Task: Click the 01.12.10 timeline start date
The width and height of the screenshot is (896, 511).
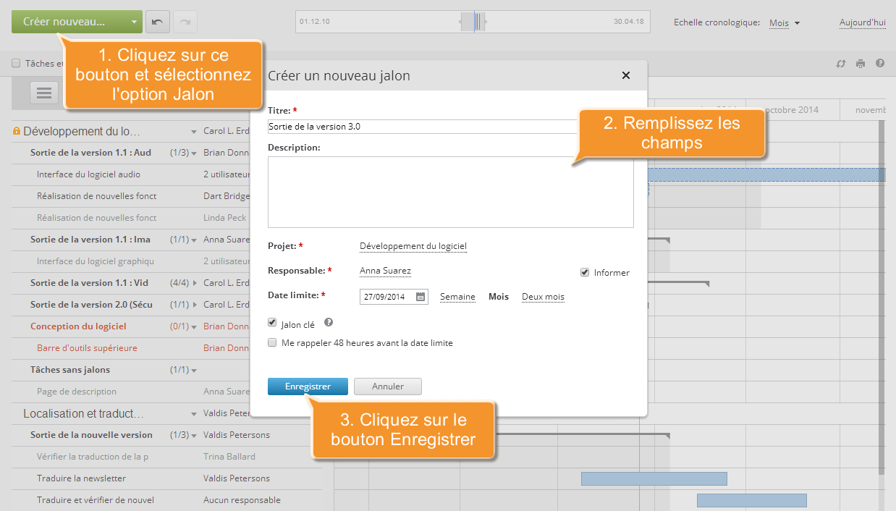Action: click(x=315, y=22)
